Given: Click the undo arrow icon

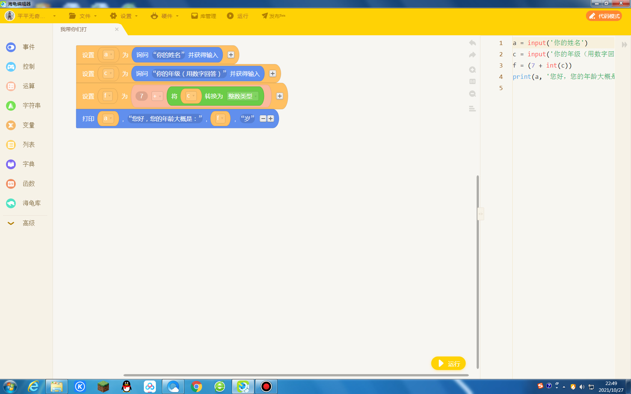Looking at the screenshot, I should 472,43.
